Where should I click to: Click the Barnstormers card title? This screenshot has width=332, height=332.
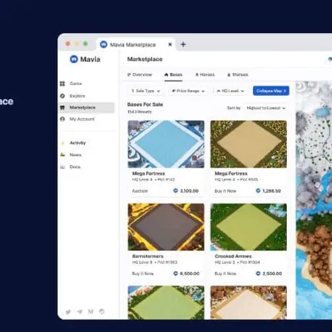click(x=148, y=256)
